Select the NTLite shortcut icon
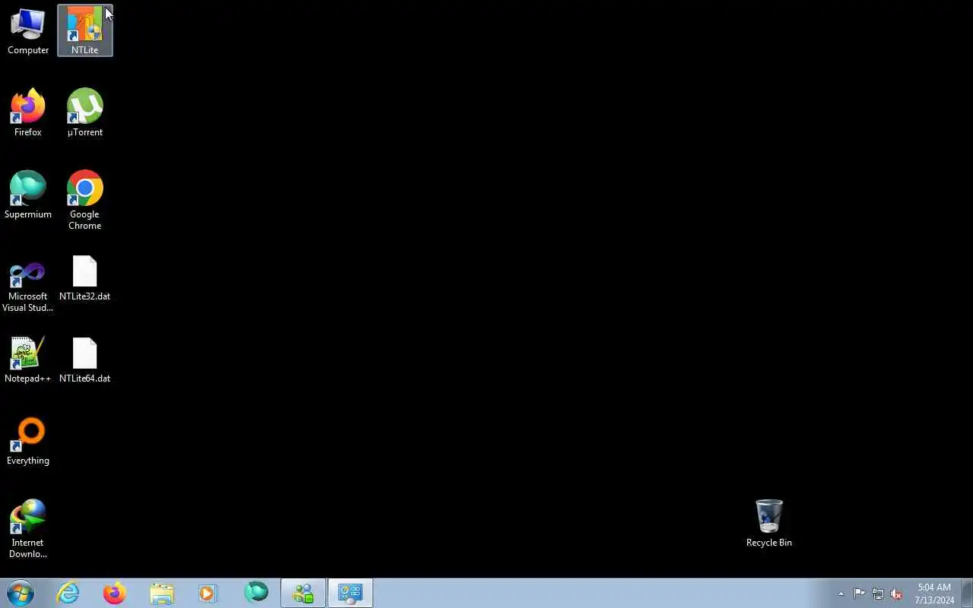 [85, 32]
